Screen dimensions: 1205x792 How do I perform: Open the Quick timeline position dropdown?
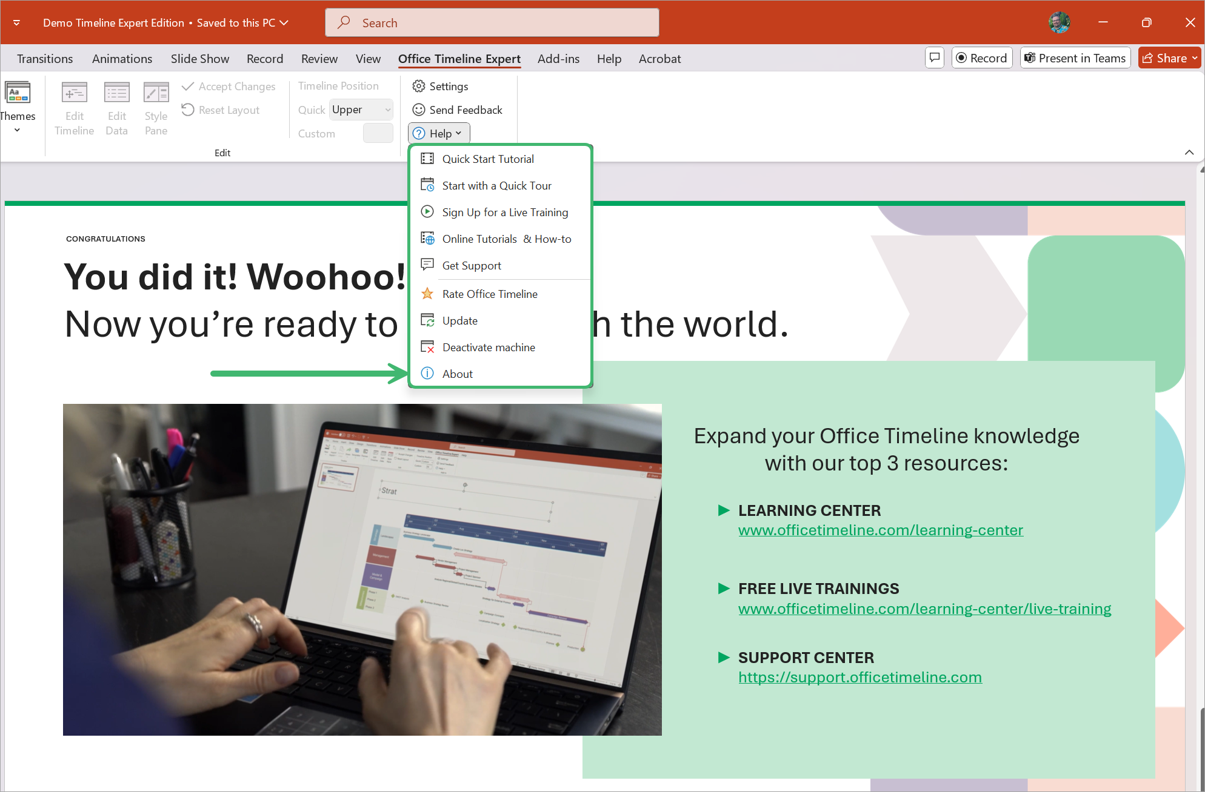361,110
